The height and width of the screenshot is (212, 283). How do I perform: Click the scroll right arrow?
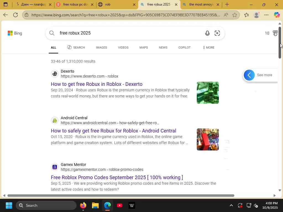click(274, 196)
